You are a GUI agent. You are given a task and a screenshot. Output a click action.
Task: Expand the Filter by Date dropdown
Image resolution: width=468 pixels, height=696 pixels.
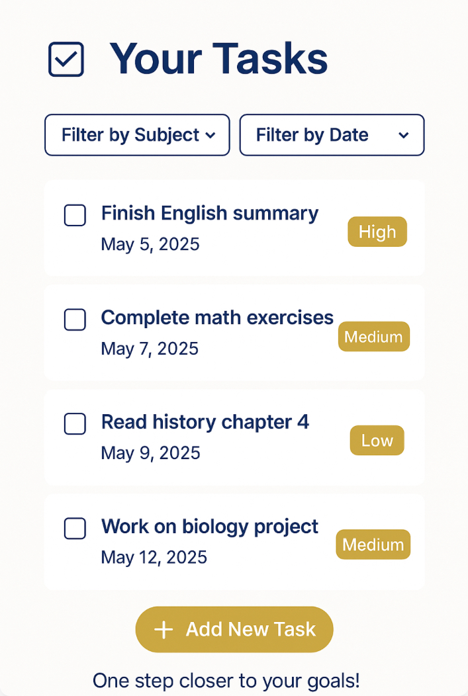332,135
